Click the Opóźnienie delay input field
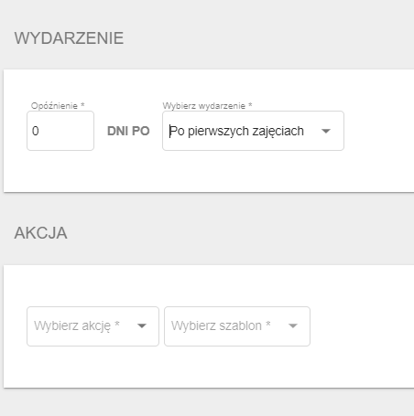414x416 pixels. click(60, 131)
